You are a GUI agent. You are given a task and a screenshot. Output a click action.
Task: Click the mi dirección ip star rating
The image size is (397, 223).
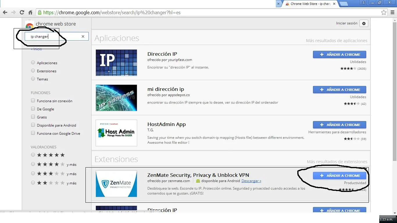[x=352, y=104]
